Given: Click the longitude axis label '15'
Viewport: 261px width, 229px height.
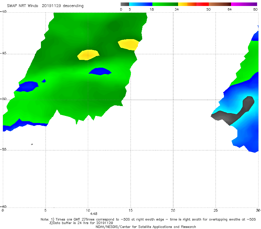Looking at the screenshot, I should 130,210.
